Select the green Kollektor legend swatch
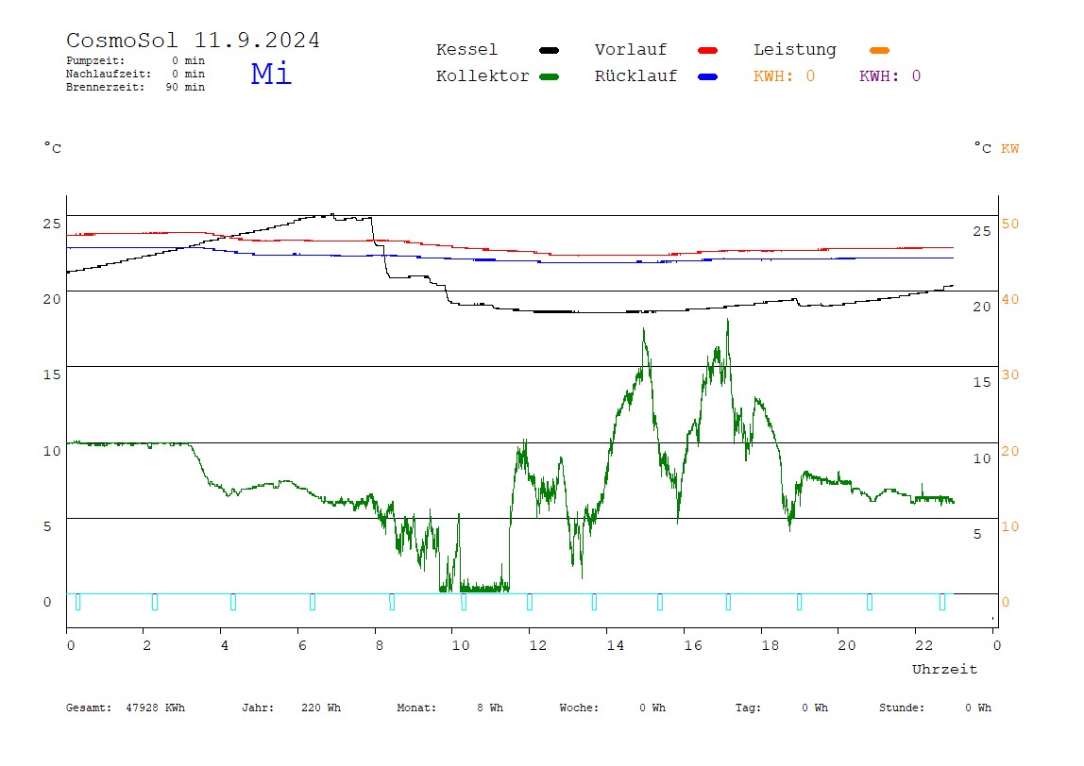 (549, 76)
